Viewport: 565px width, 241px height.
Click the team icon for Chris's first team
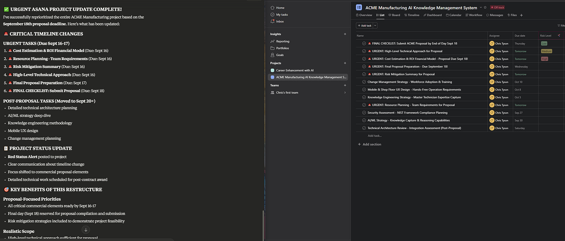coord(272,92)
